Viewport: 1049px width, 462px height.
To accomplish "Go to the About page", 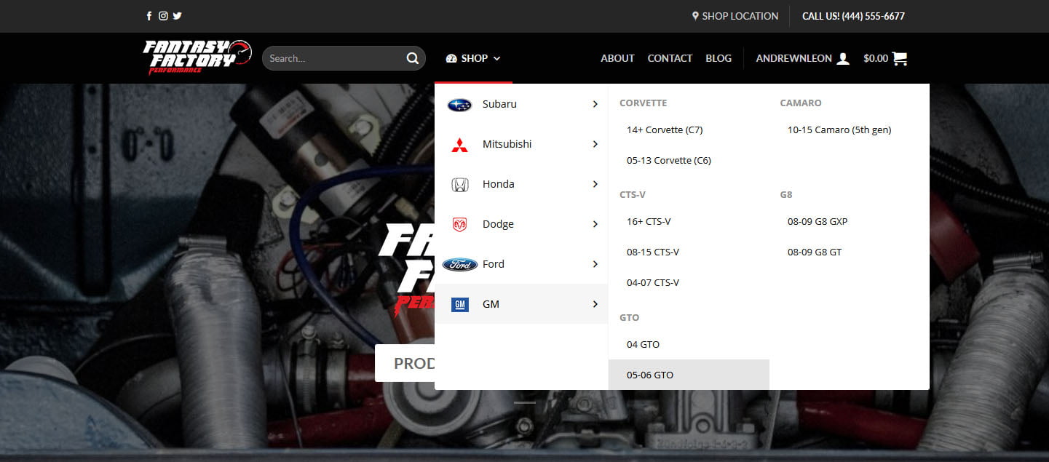I will pos(617,58).
